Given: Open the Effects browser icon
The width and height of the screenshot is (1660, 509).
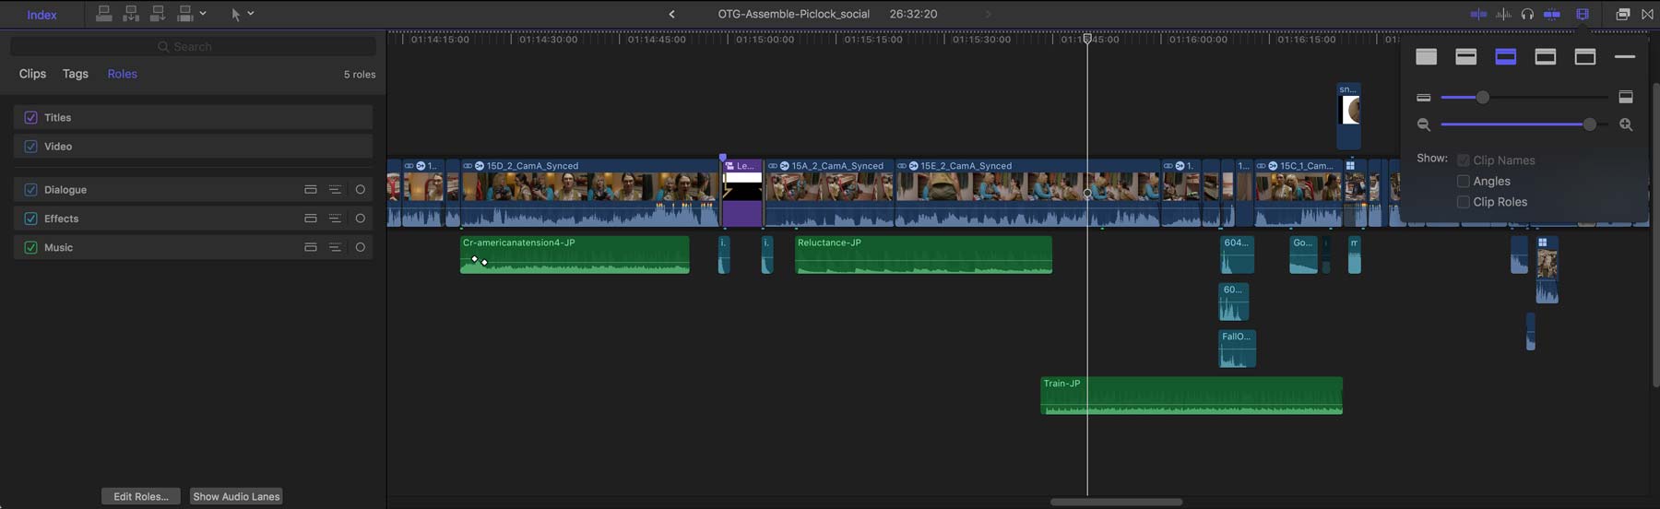Looking at the screenshot, I should (1622, 14).
